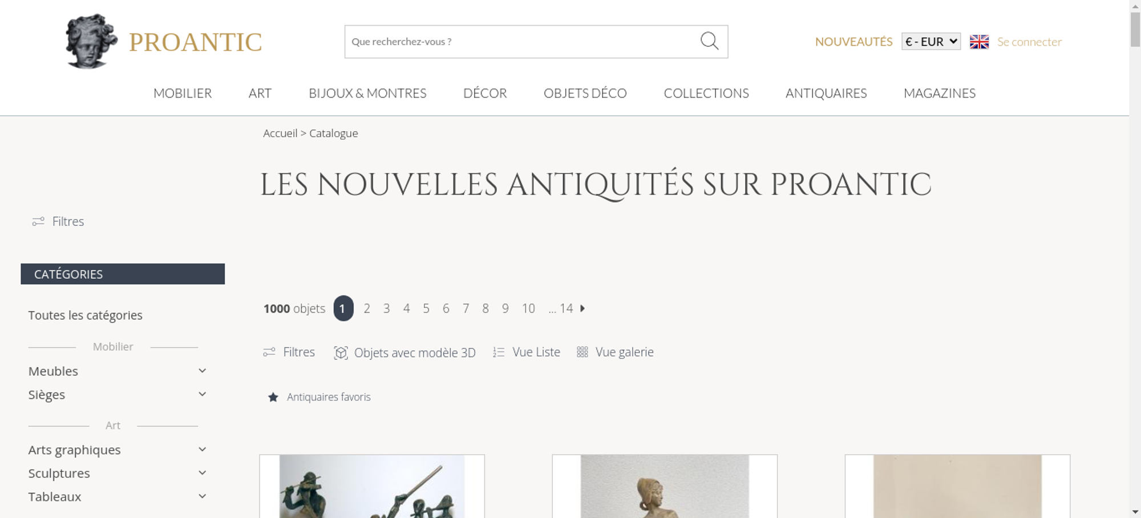Go to next page arrow
The height and width of the screenshot is (518, 1141).
click(582, 308)
